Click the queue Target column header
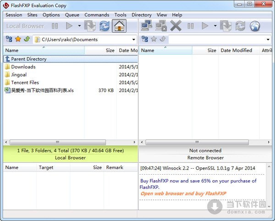275x221 pixels. click(54, 167)
